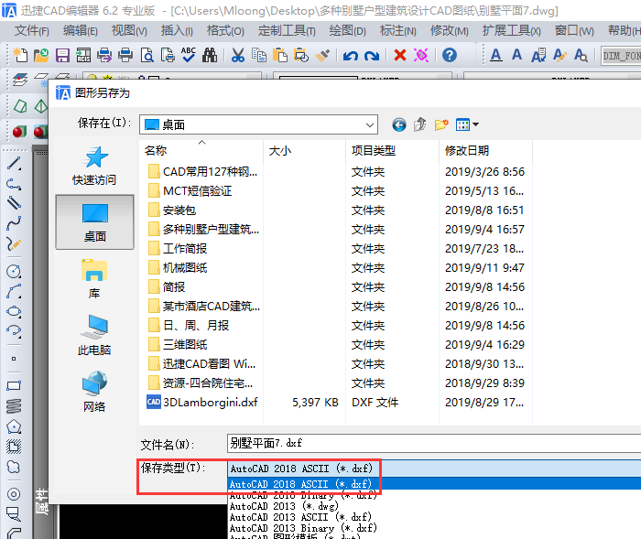
Task: Click the Find text A magnifier icon
Action: 581,55
